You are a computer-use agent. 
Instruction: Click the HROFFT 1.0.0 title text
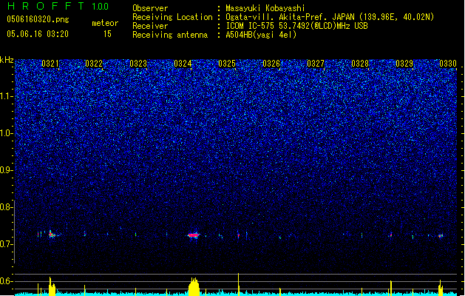58,6
